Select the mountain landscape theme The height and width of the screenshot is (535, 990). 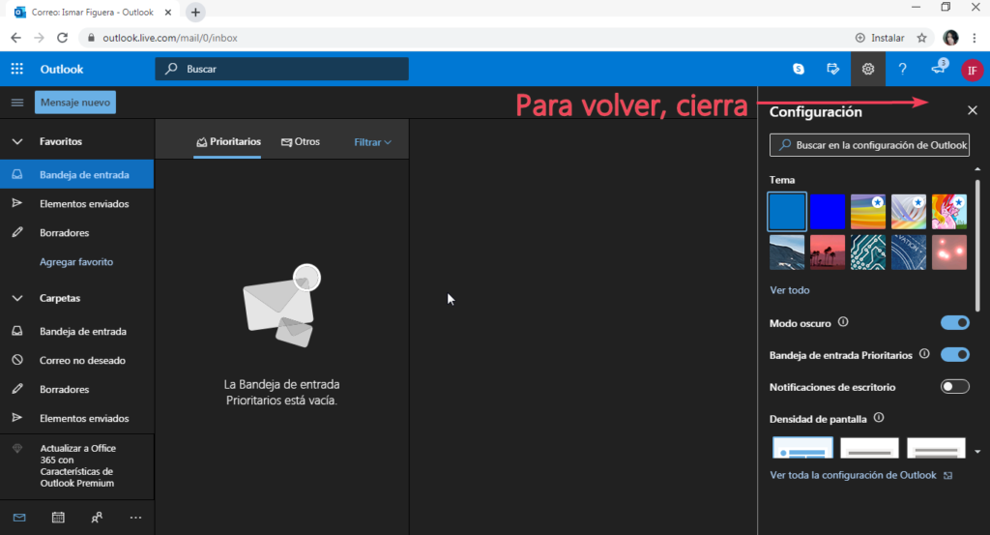tap(787, 253)
